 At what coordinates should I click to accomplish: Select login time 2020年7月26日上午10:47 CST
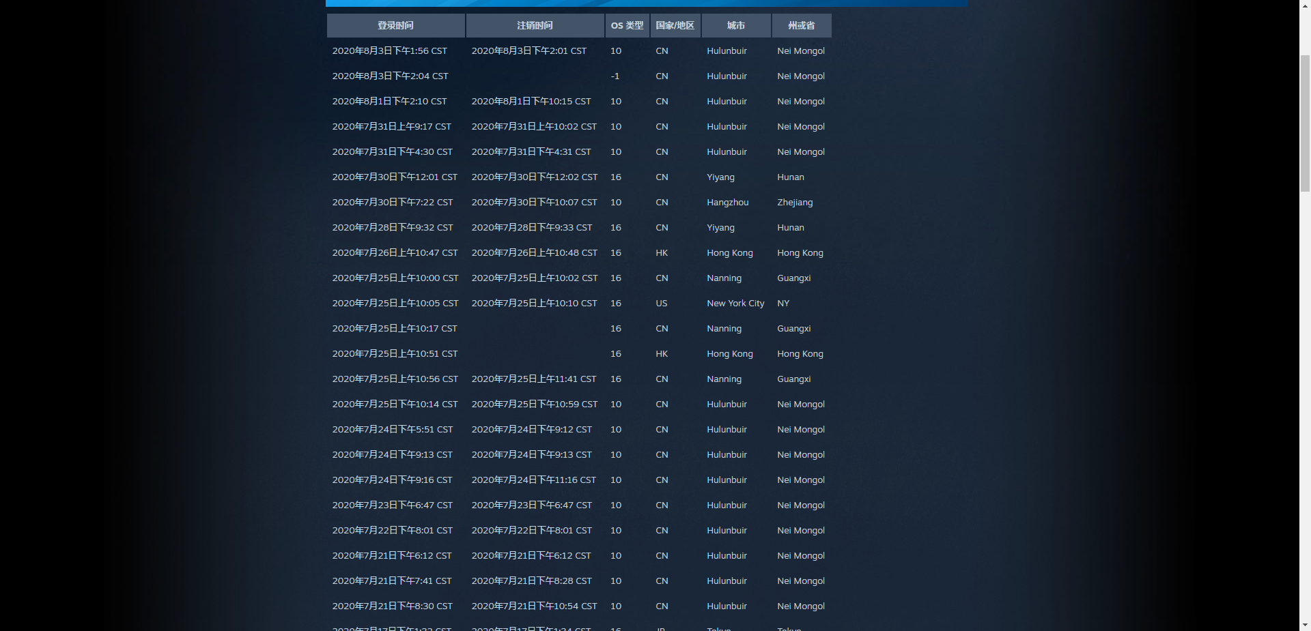tap(395, 253)
